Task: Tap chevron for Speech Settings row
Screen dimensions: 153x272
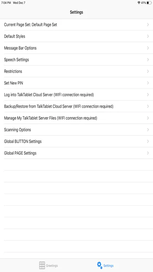Action: 148,59
